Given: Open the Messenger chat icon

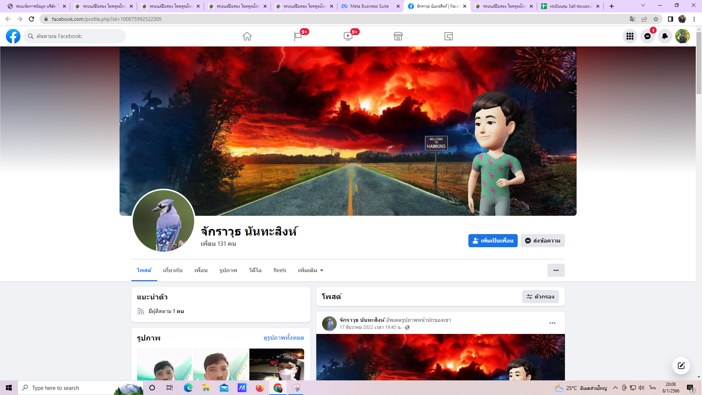Looking at the screenshot, I should point(647,36).
